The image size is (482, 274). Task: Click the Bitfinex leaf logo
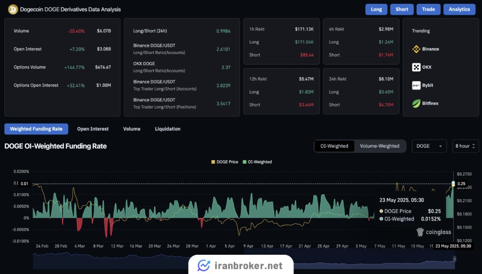click(416, 103)
